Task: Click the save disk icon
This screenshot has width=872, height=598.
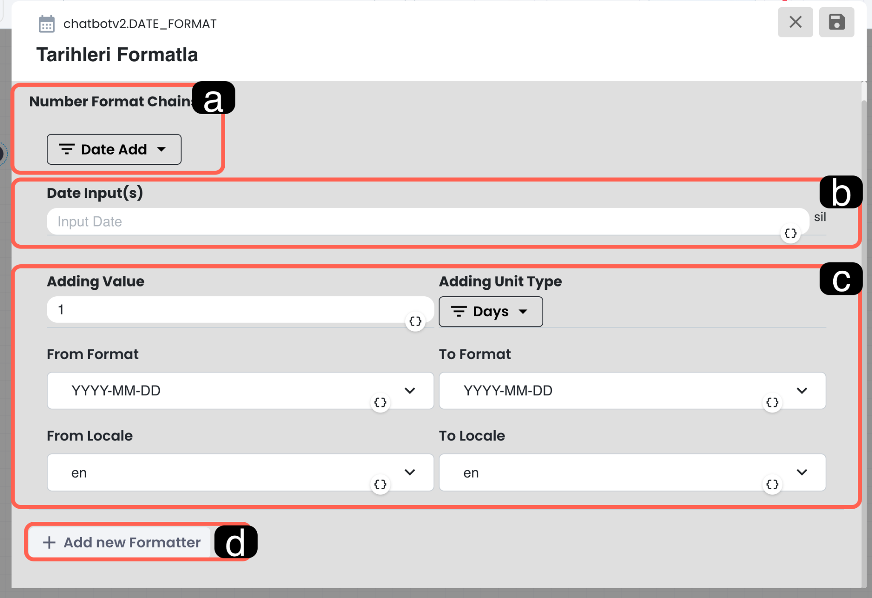Action: coord(836,22)
